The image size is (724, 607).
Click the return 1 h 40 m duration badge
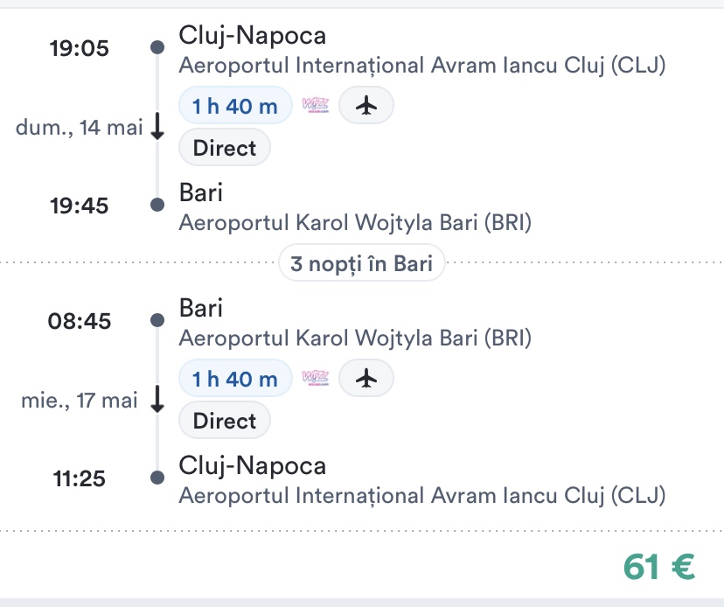pos(235,379)
